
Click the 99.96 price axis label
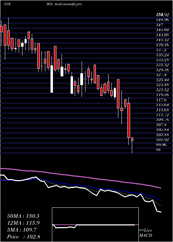click(x=162, y=145)
